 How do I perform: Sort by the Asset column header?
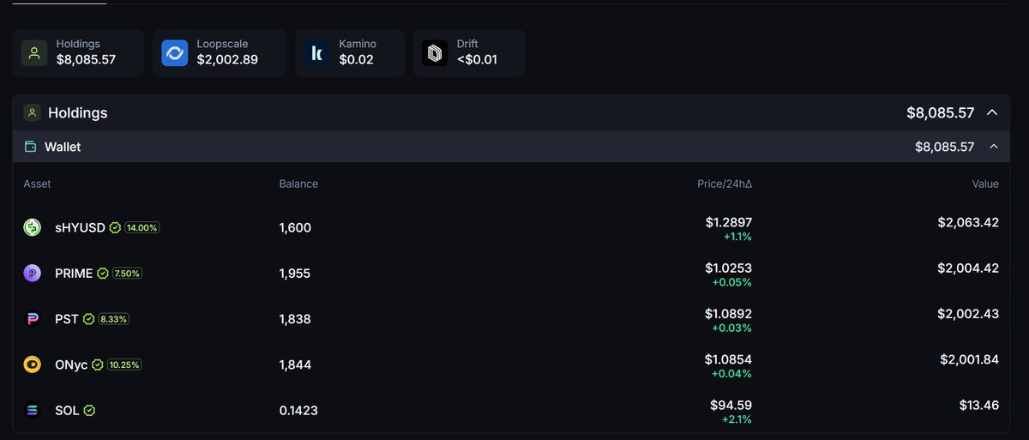point(37,184)
